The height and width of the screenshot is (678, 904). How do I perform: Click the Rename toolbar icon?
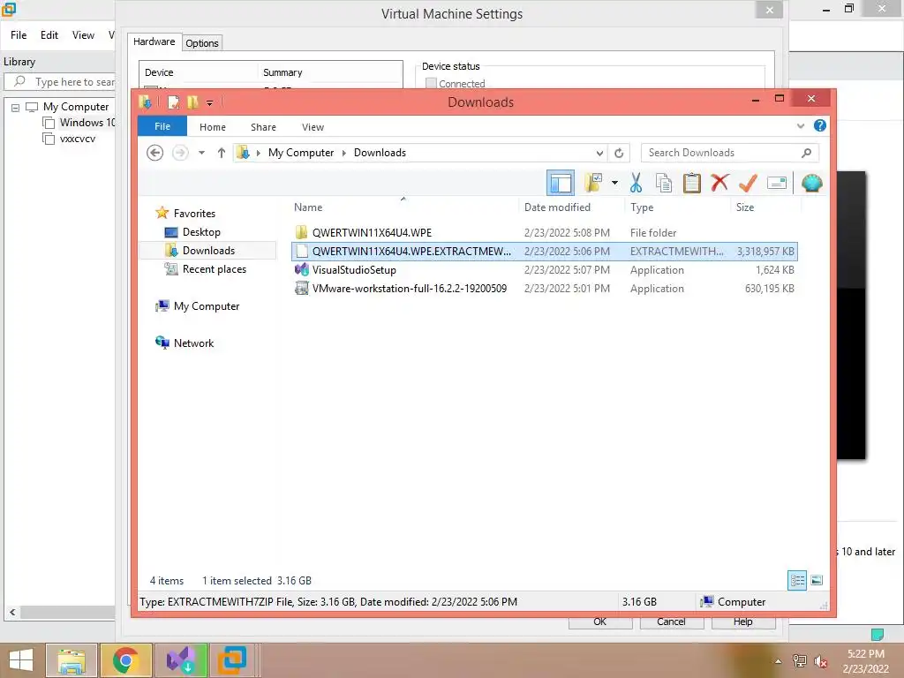pos(777,184)
